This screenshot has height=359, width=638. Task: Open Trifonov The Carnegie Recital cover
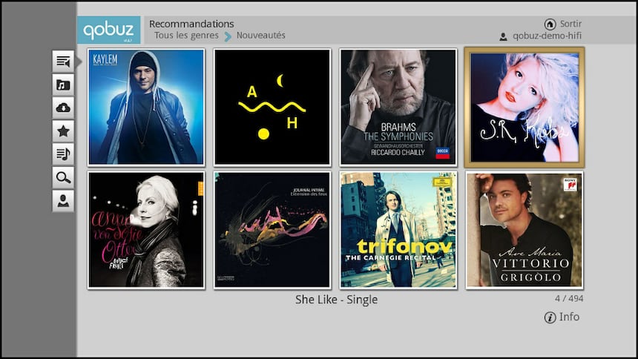pyautogui.click(x=398, y=230)
